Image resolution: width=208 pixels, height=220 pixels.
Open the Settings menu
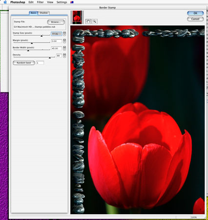pos(62,2)
